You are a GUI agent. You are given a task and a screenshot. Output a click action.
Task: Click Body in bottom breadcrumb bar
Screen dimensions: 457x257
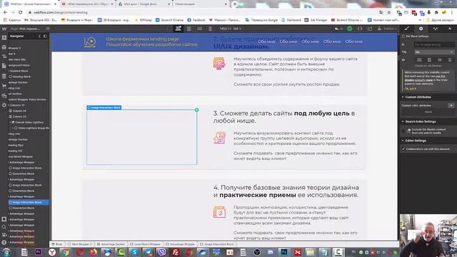point(57,244)
